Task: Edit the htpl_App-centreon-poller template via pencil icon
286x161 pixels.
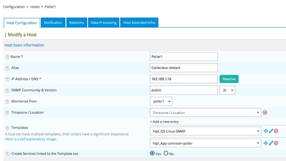Action: [271, 143]
